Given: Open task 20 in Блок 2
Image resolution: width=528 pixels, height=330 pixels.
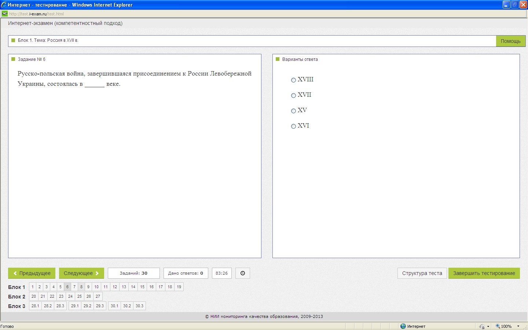Looking at the screenshot, I should point(34,296).
